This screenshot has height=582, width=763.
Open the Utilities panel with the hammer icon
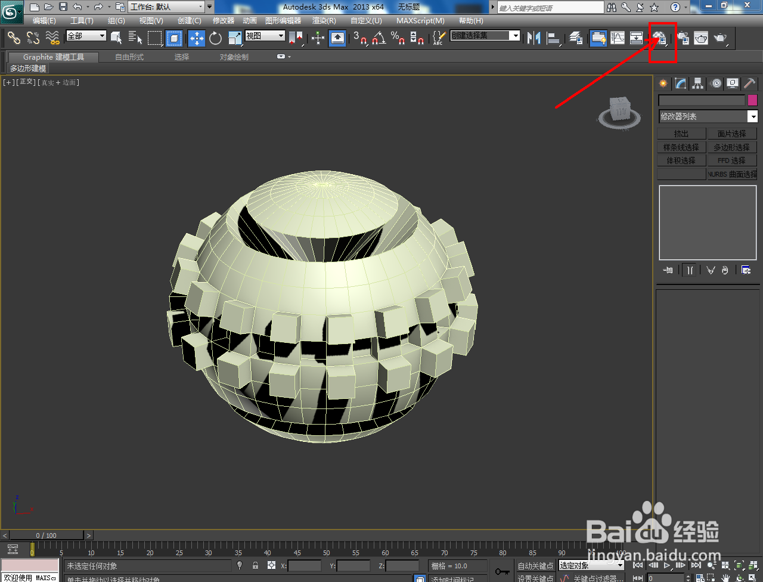(750, 83)
